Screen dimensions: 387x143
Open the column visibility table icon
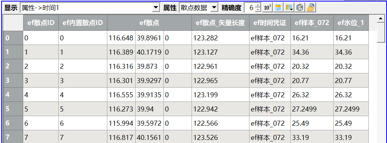click(289, 8)
